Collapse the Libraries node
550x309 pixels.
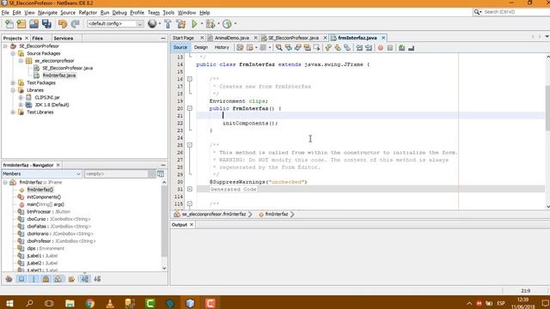pos(13,90)
